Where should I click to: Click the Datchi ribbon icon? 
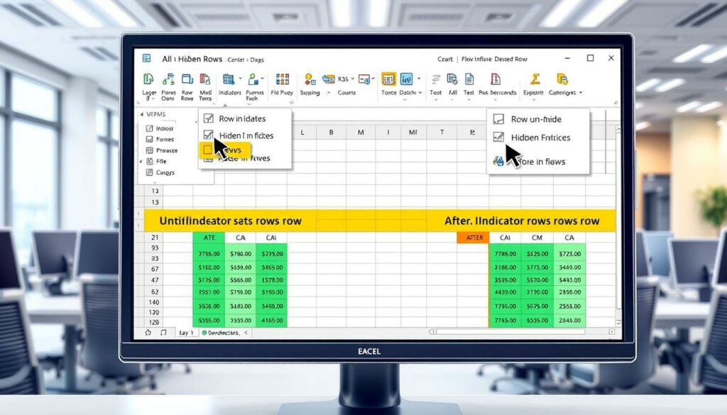coord(407,79)
